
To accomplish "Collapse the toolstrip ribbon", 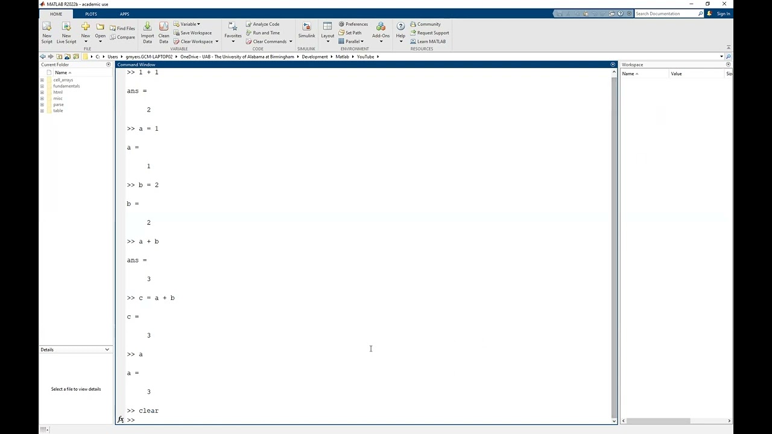I will [729, 48].
